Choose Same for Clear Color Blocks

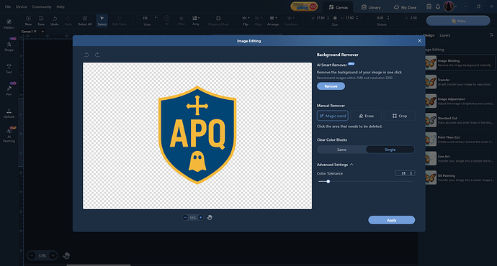click(341, 150)
